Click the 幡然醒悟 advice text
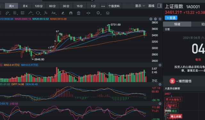Screen dimensions: 205x120 (x=185, y=81)
